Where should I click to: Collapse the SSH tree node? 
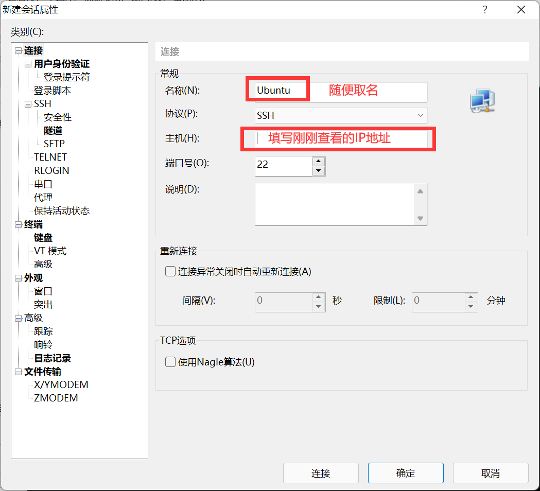(x=28, y=104)
